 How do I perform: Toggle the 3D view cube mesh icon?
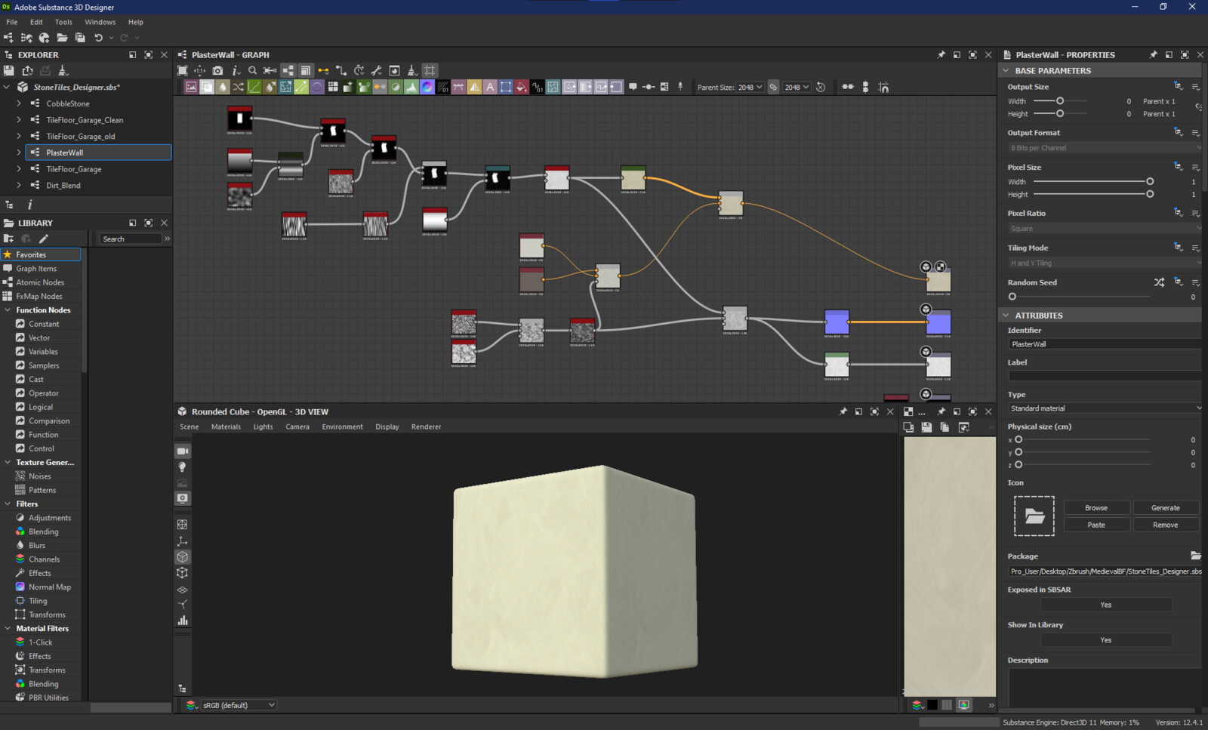[x=182, y=556]
